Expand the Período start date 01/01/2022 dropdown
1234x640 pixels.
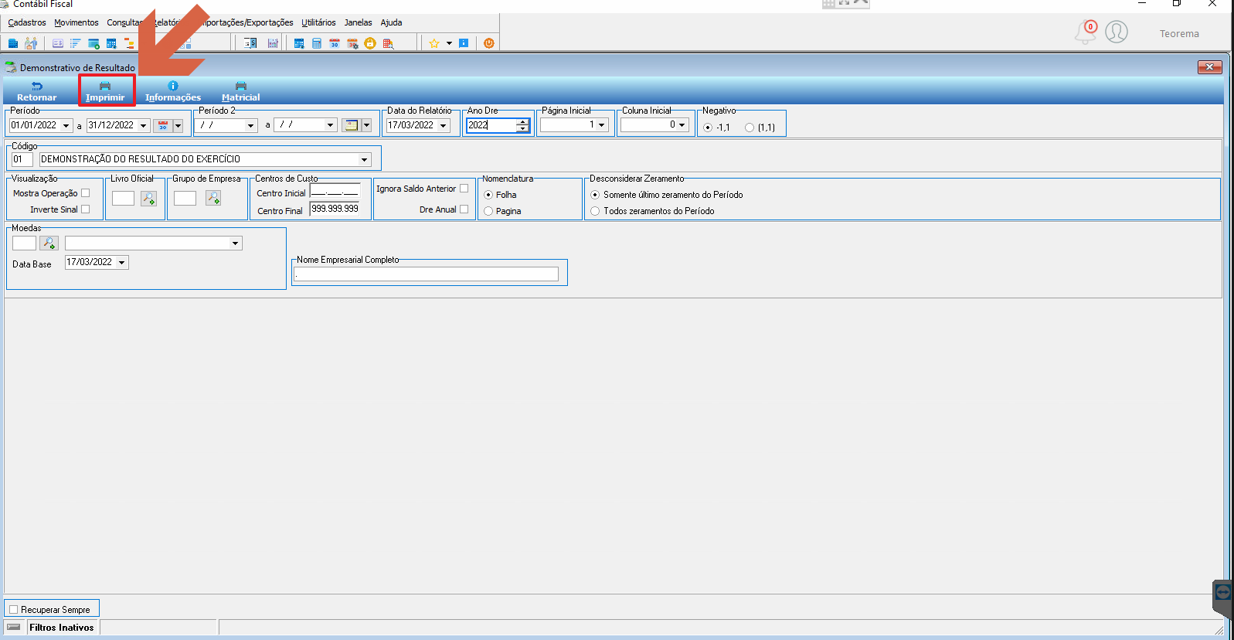pyautogui.click(x=66, y=125)
